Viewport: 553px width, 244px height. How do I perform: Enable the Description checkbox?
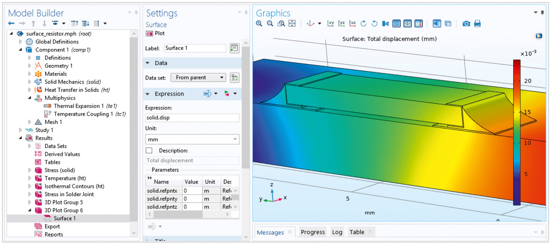(149, 150)
